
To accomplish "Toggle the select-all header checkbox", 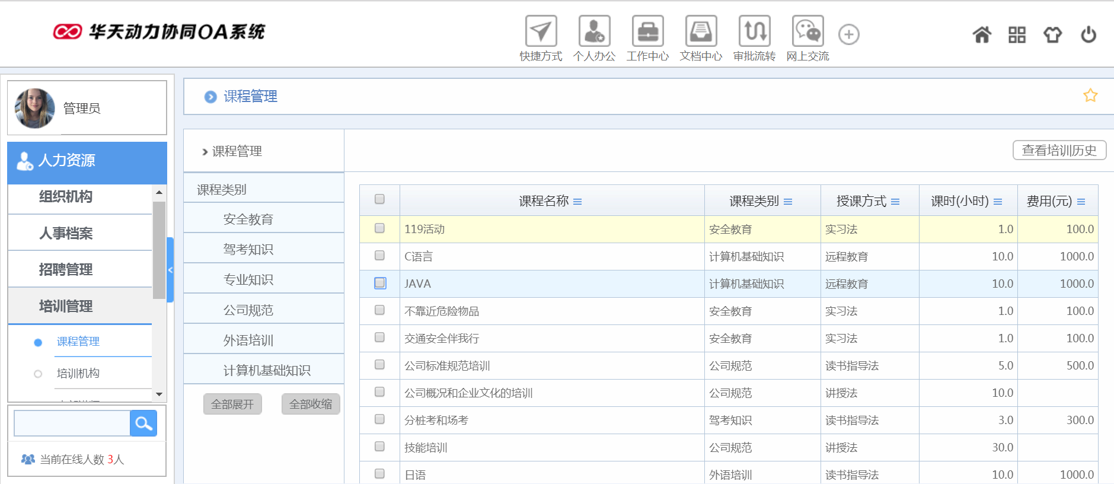I will coord(380,199).
